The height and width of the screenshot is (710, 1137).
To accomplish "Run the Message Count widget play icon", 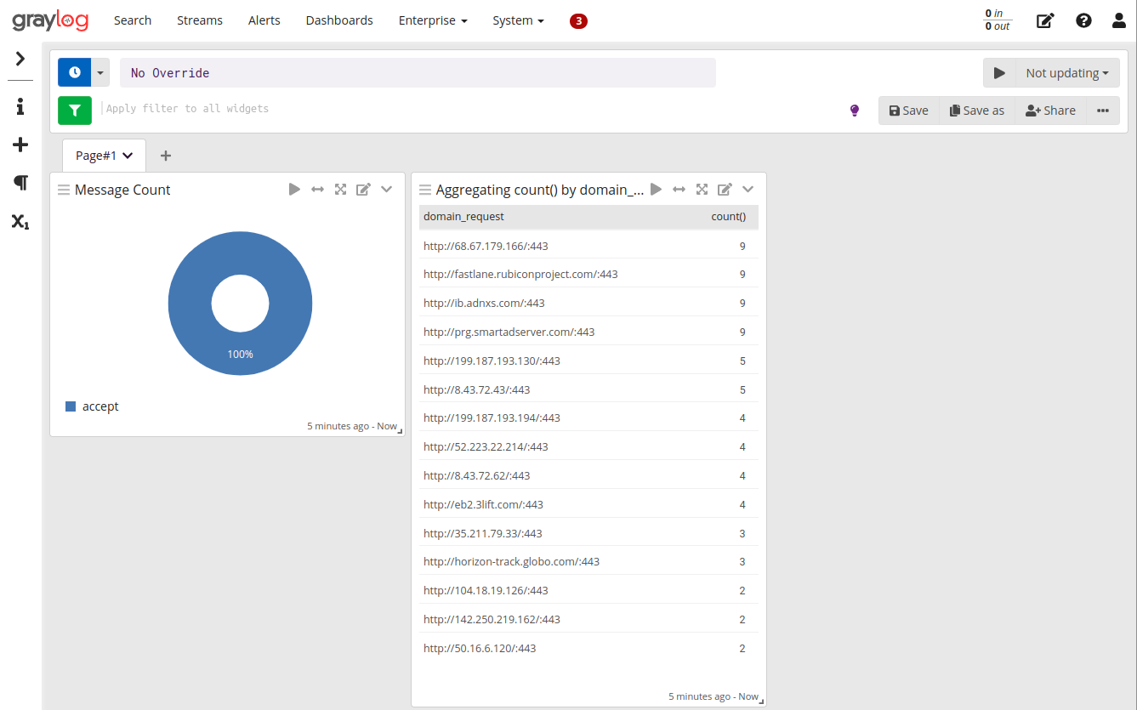I will [294, 190].
